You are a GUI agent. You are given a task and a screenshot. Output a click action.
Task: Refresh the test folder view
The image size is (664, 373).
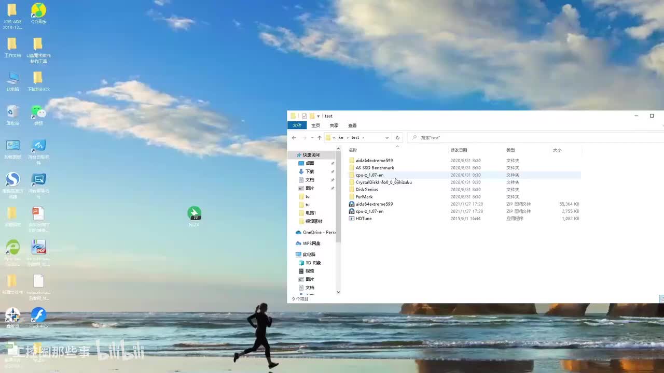397,138
